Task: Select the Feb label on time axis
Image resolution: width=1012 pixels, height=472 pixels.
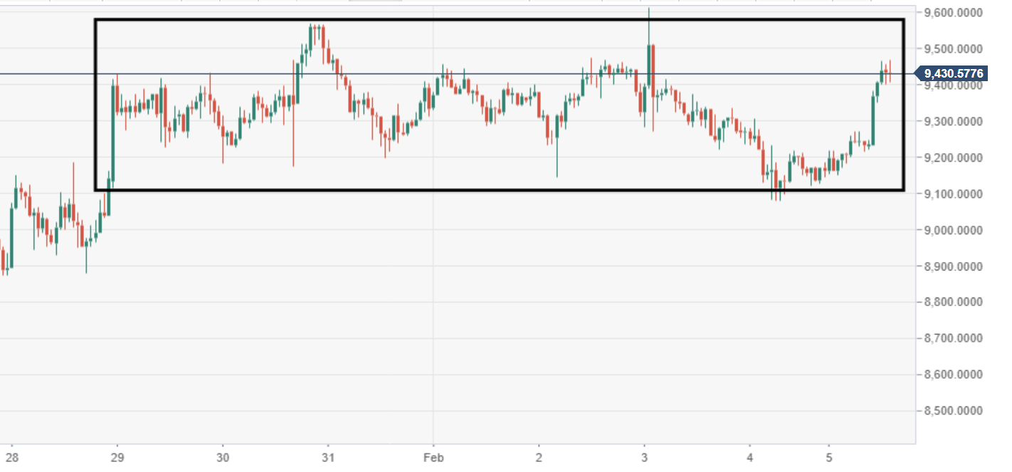Action: click(x=433, y=456)
